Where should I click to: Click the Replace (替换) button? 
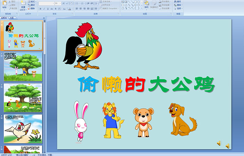click(x=178, y=5)
